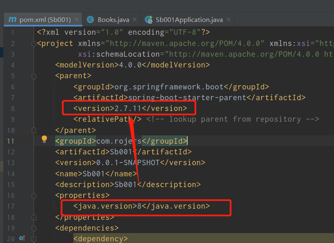Click the xsi:schemaLocation attribute
The height and width of the screenshot is (243, 334).
(119, 54)
